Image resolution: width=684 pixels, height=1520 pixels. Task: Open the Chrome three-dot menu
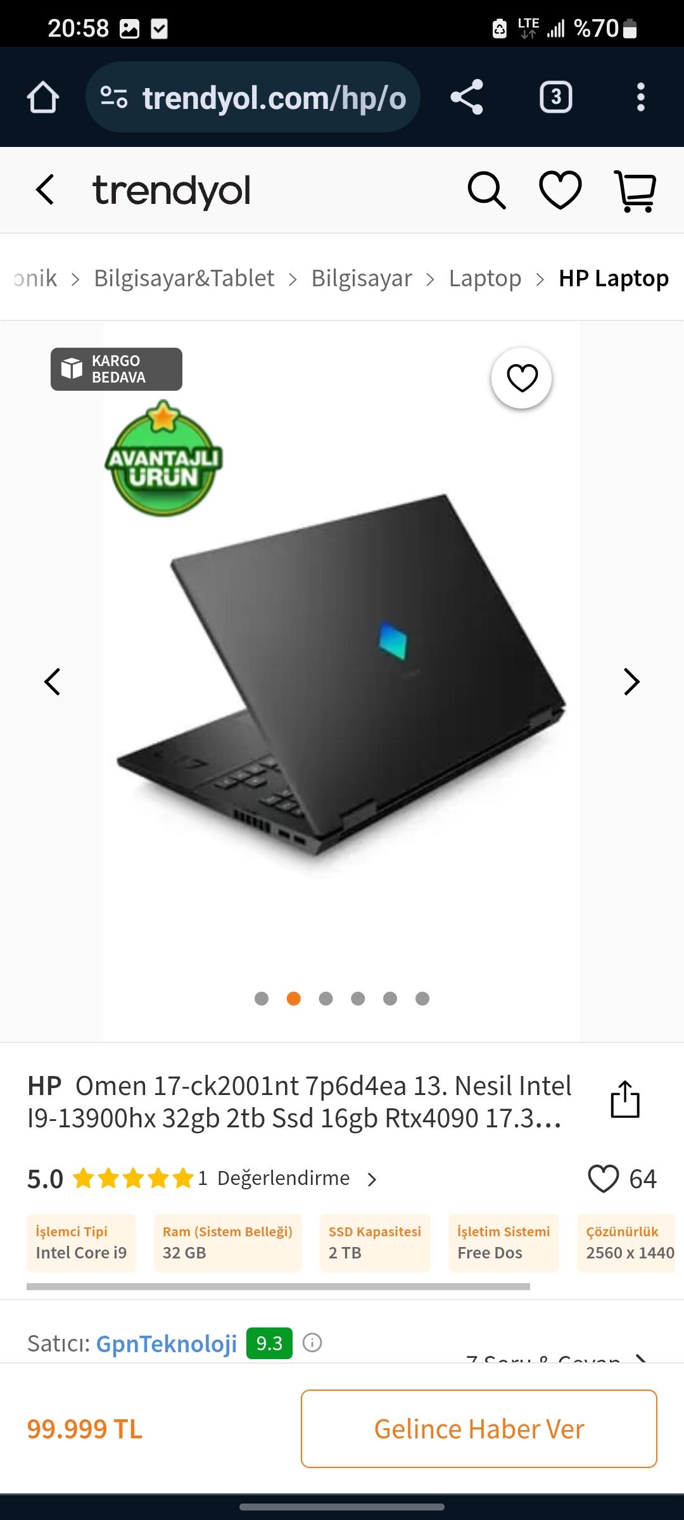point(641,98)
